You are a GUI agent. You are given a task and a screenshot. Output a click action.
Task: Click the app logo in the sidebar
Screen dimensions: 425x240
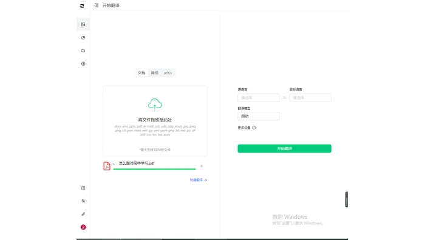click(82, 5)
